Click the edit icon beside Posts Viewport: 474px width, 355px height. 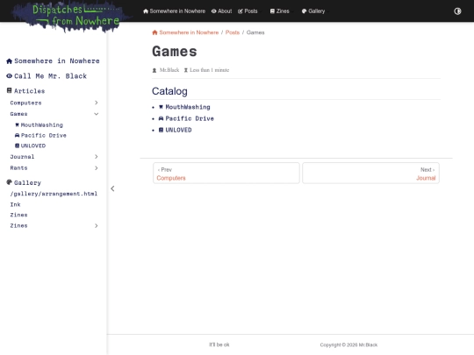pos(241,11)
